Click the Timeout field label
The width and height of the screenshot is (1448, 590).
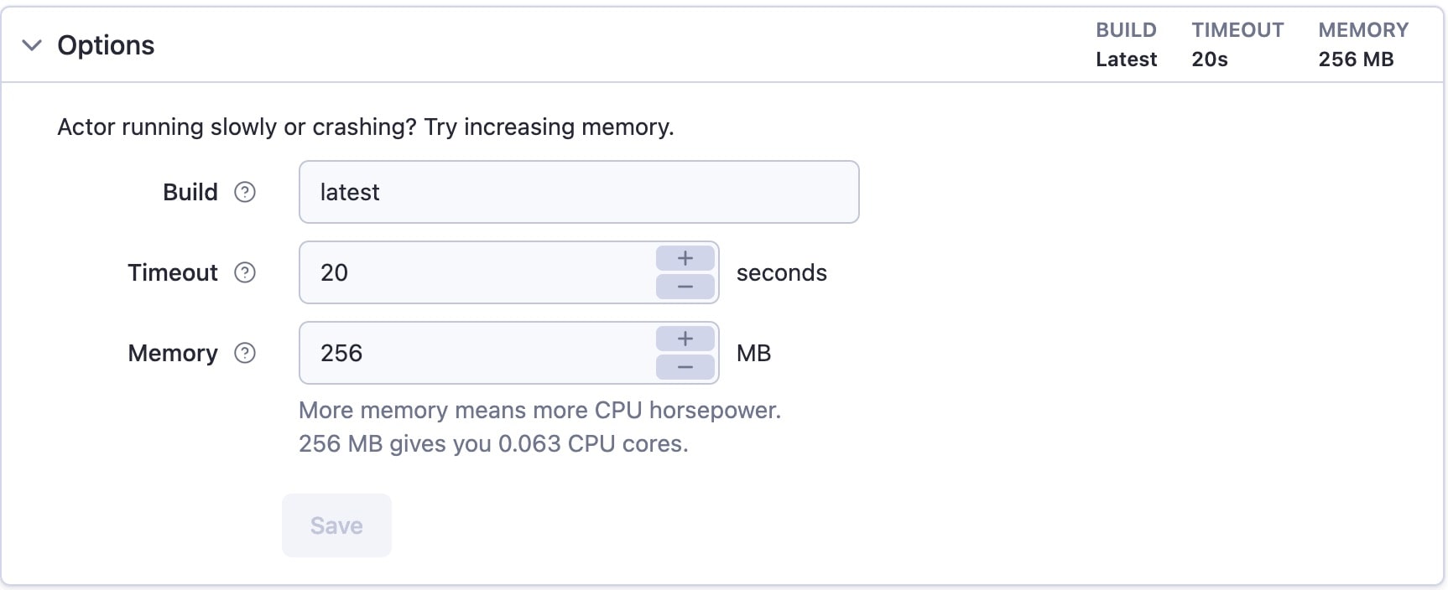pos(173,273)
